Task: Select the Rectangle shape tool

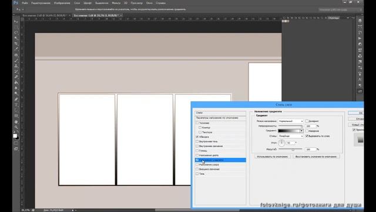Action: tap(16, 116)
